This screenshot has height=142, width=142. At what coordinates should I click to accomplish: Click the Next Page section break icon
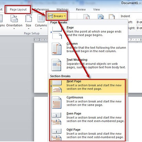56,87
